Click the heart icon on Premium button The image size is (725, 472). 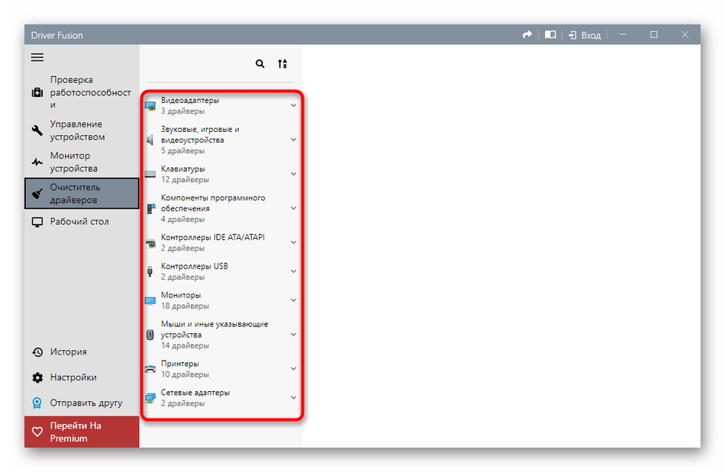37,432
